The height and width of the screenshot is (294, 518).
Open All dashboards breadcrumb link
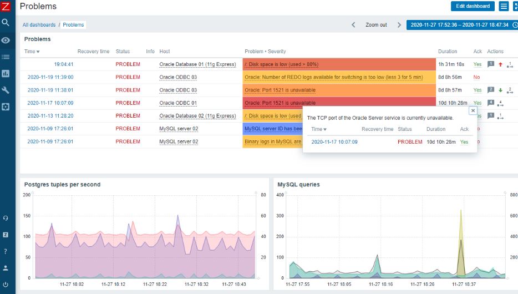[39, 25]
